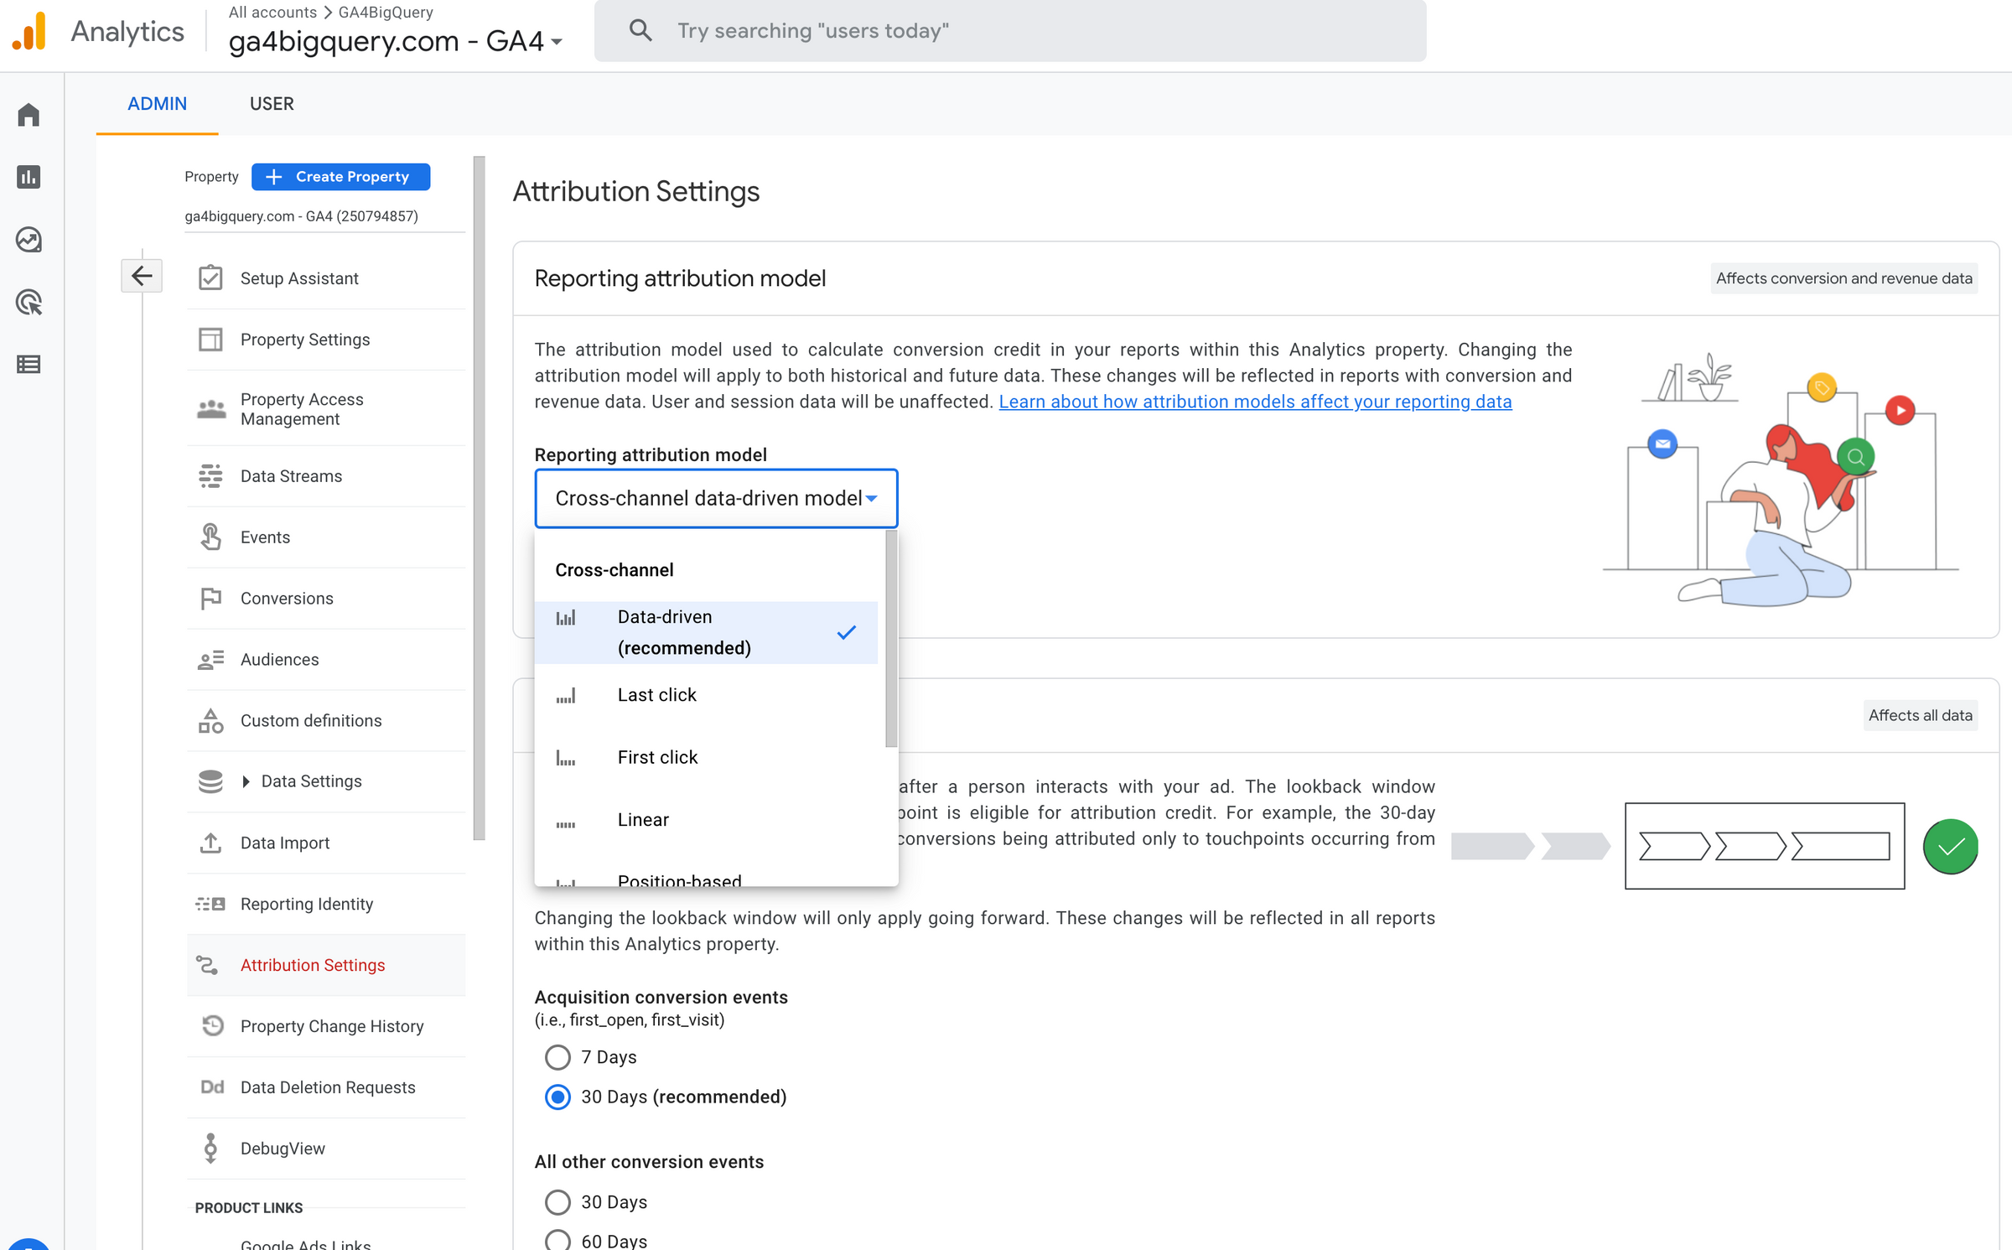The width and height of the screenshot is (2012, 1250).
Task: Open the ga4bigquery.com - GA4 property switcher
Action: (394, 40)
